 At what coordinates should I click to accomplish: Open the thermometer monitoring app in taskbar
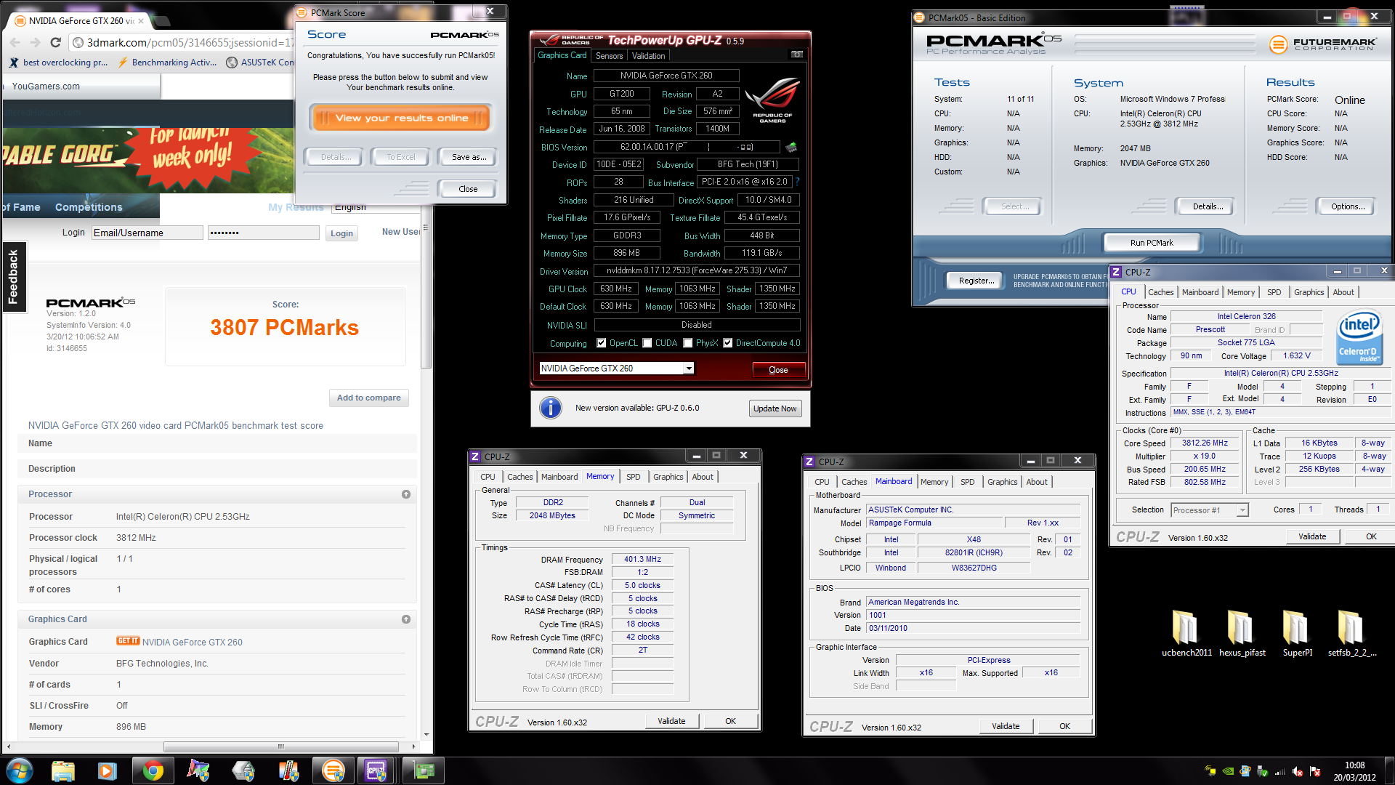coord(288,770)
